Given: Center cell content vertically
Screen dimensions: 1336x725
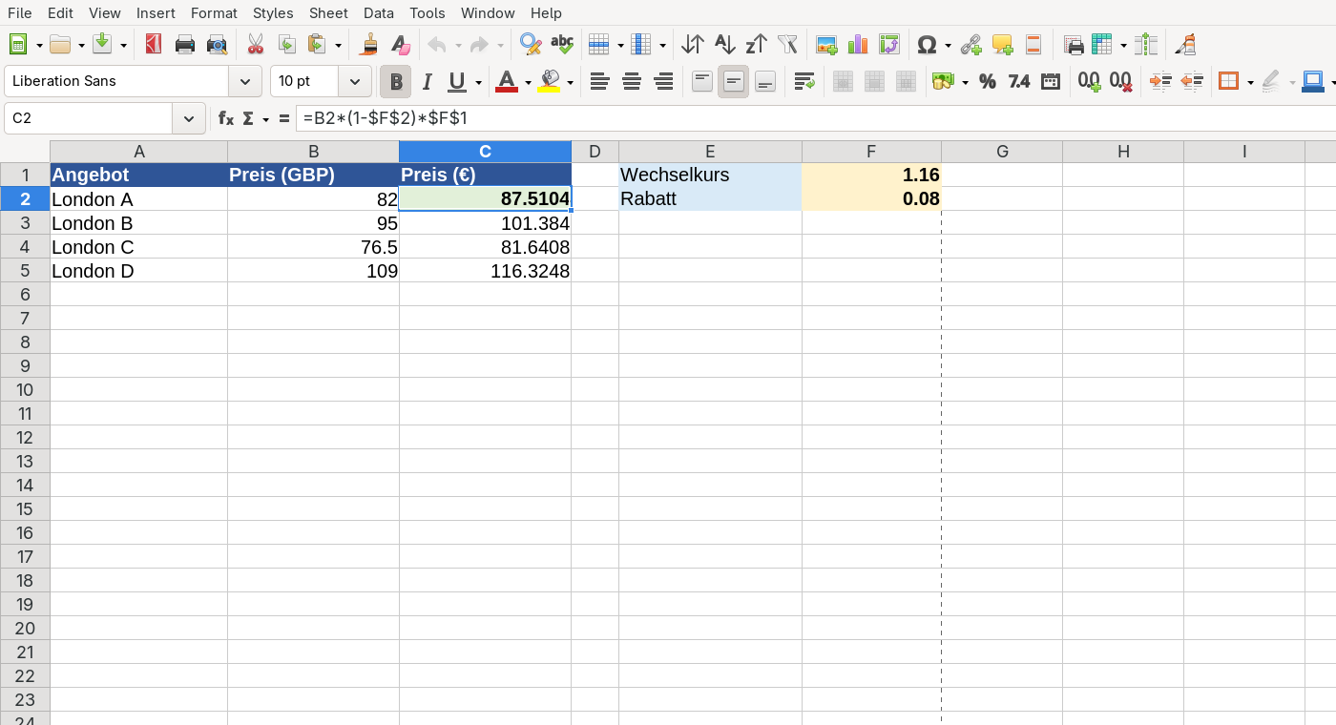Looking at the screenshot, I should coord(733,82).
